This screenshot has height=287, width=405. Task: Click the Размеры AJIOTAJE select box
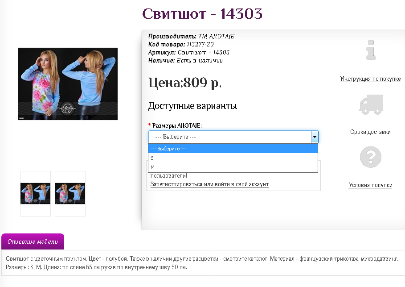click(233, 137)
